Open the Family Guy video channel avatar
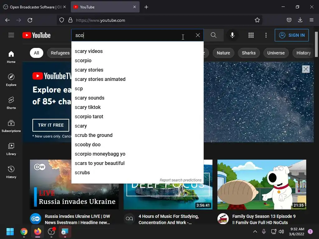Screen dimensions: 319x239 pyautogui.click(x=223, y=219)
